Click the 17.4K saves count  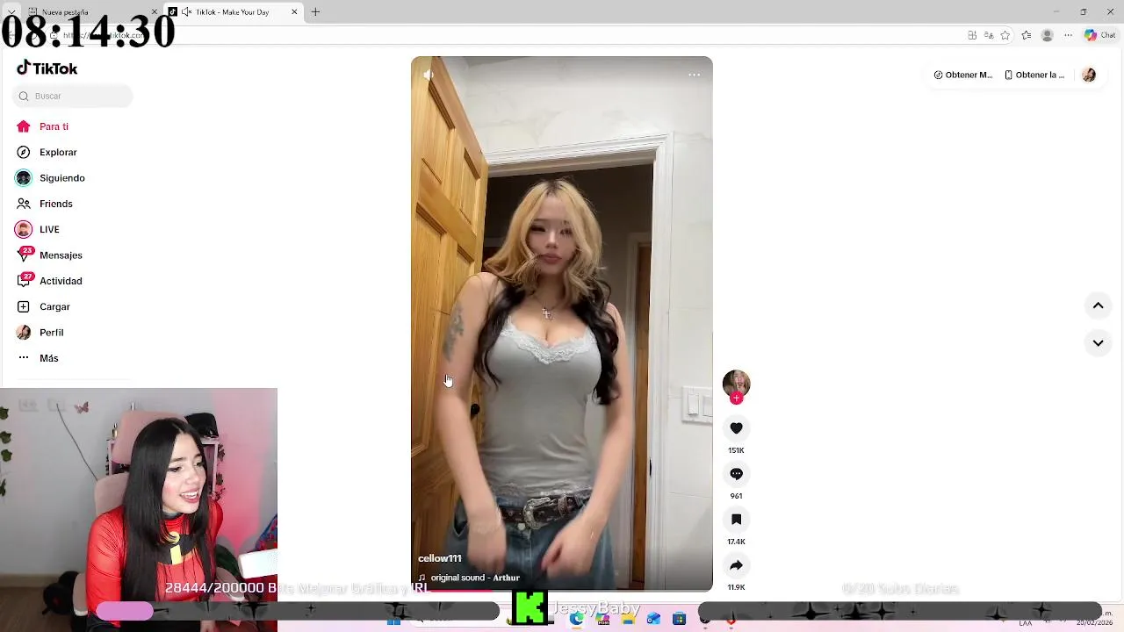(x=736, y=542)
